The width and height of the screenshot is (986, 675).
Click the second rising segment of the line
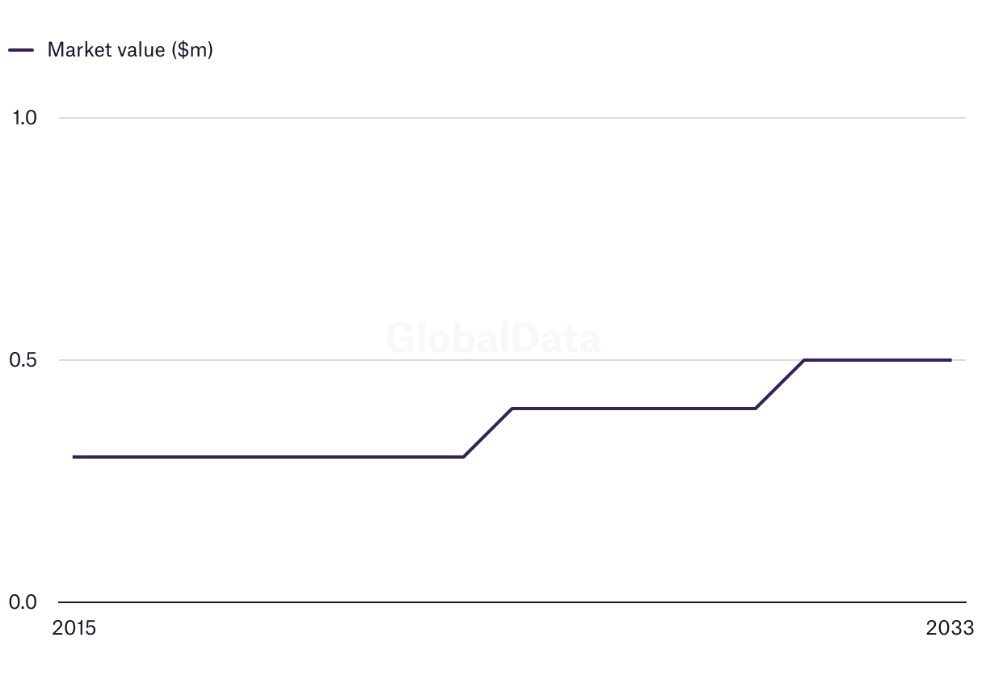(780, 384)
